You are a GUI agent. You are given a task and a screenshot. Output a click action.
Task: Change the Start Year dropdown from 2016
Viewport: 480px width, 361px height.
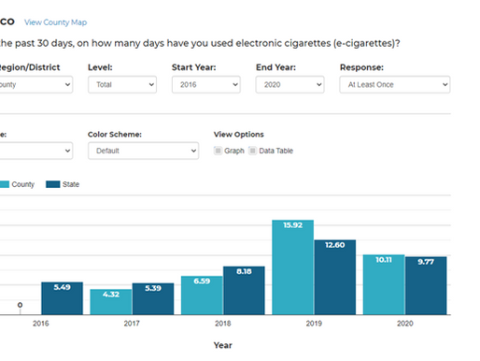206,84
